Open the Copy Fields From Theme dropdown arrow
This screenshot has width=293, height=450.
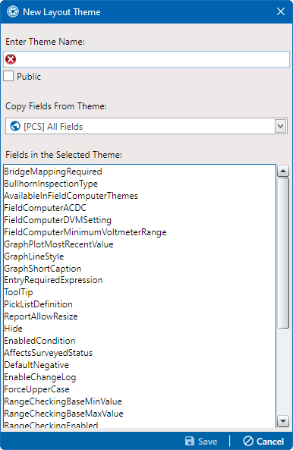pos(280,126)
